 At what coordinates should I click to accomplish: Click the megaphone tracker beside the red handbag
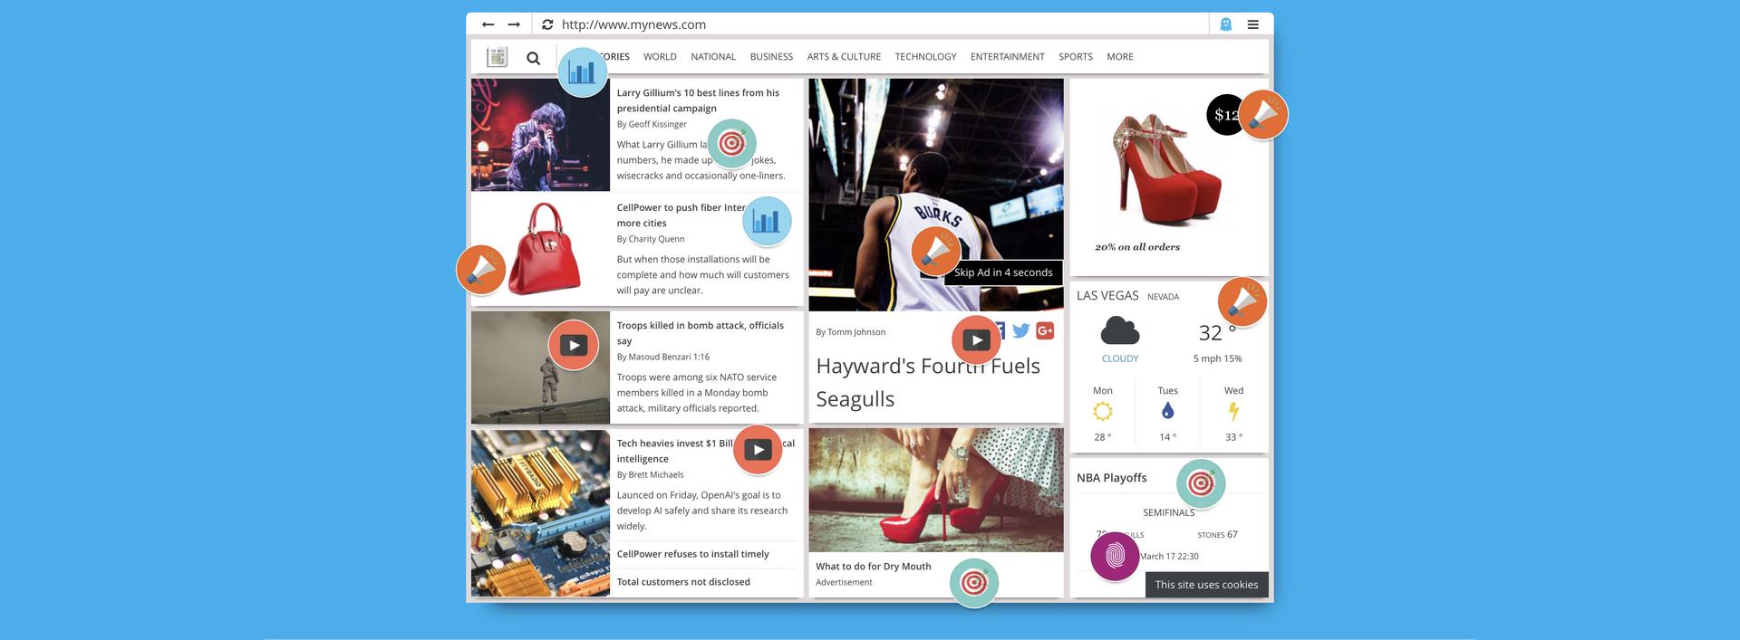point(480,269)
